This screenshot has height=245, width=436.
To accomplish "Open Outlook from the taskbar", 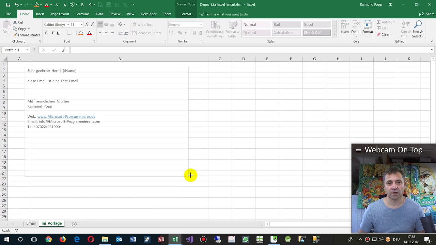I will [119, 240].
